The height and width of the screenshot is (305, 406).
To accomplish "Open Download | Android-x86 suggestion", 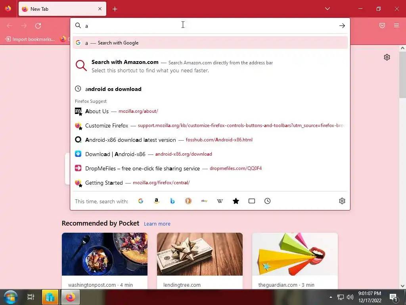I will (x=210, y=154).
